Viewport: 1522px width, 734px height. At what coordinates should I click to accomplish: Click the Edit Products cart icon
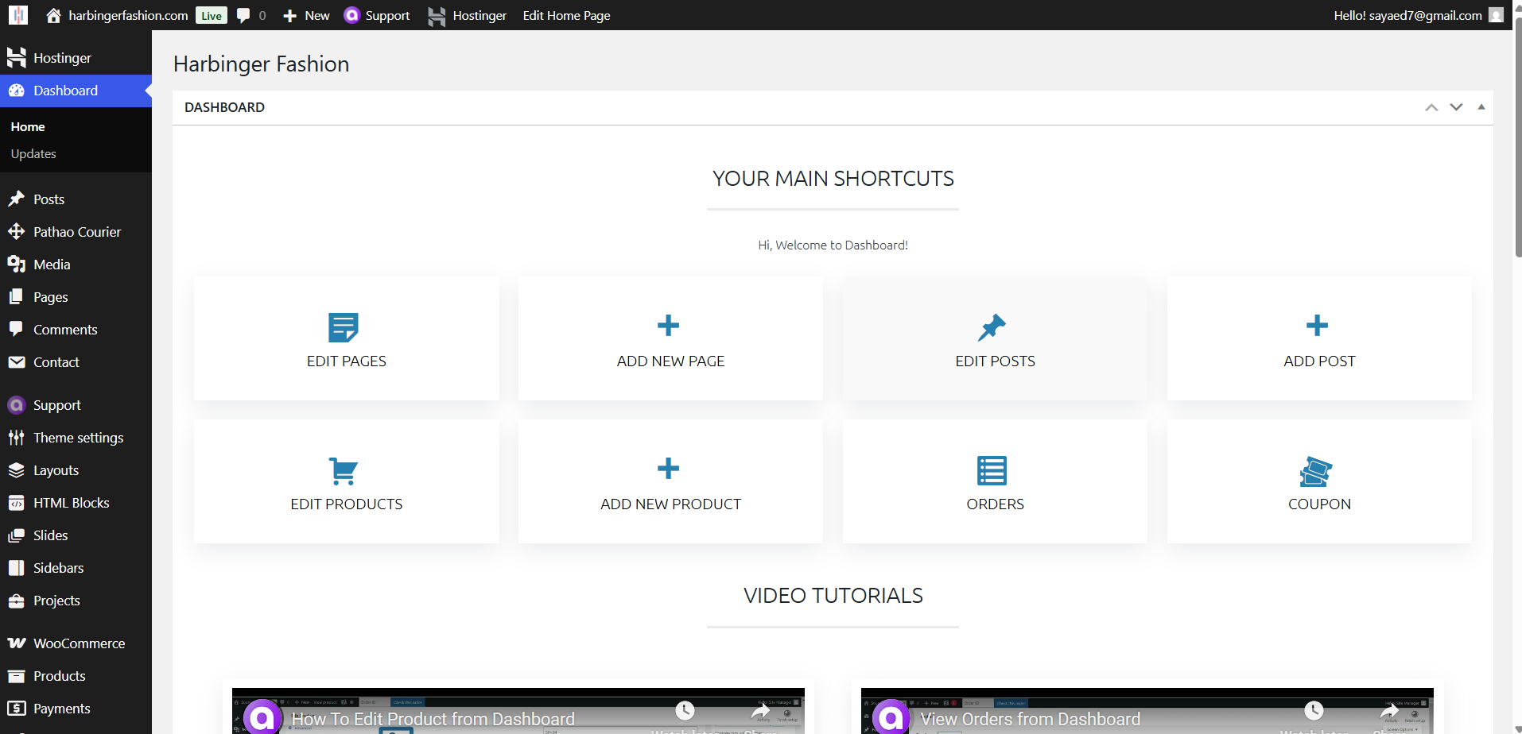pyautogui.click(x=344, y=470)
